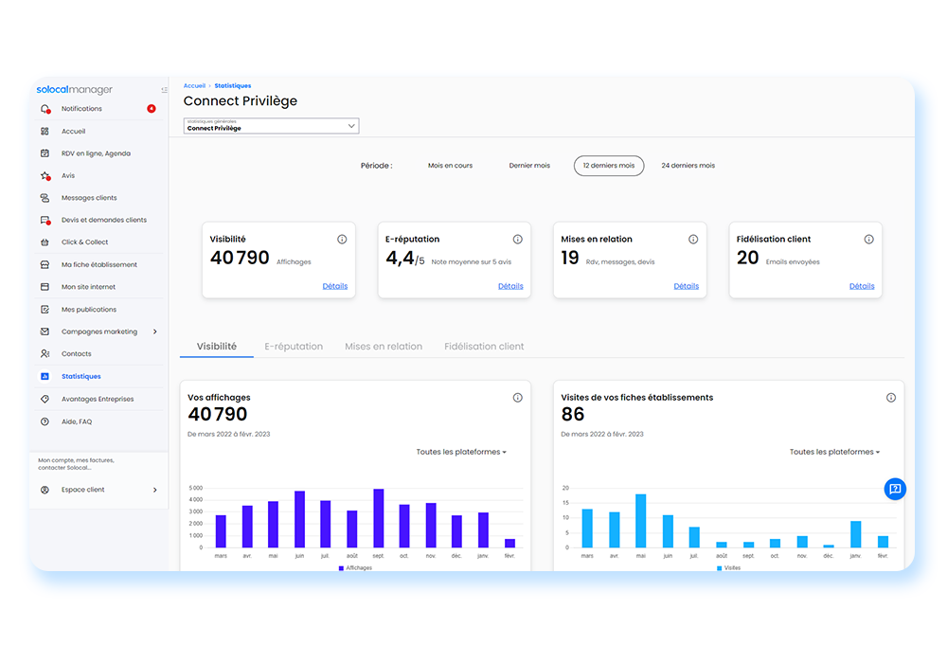Expand the Espace client chevron
The height and width of the screenshot is (663, 947).
point(155,490)
